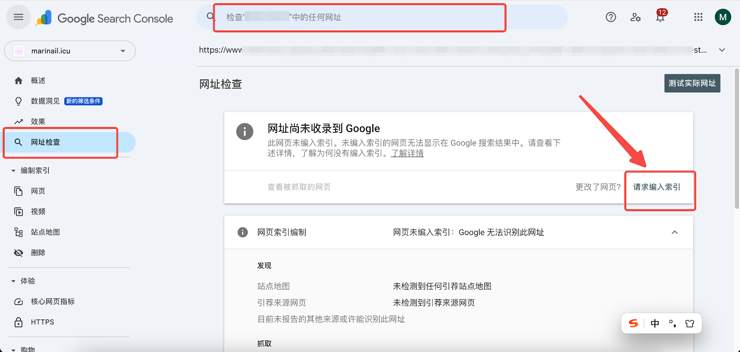Click the info icon on 网址尚未收录 card
740x352 pixels.
point(245,131)
